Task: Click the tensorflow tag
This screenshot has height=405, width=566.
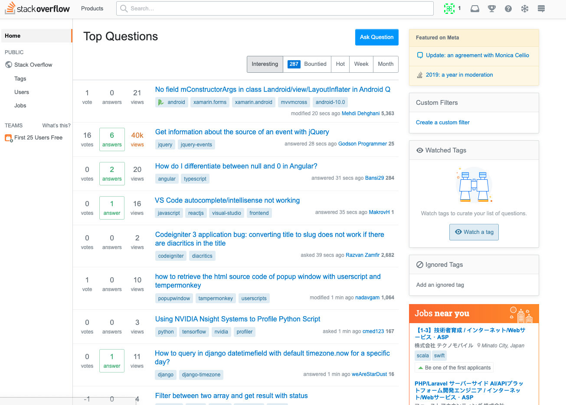Action: click(194, 332)
